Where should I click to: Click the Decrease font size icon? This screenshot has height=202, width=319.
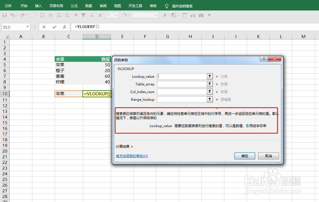pos(92,16)
